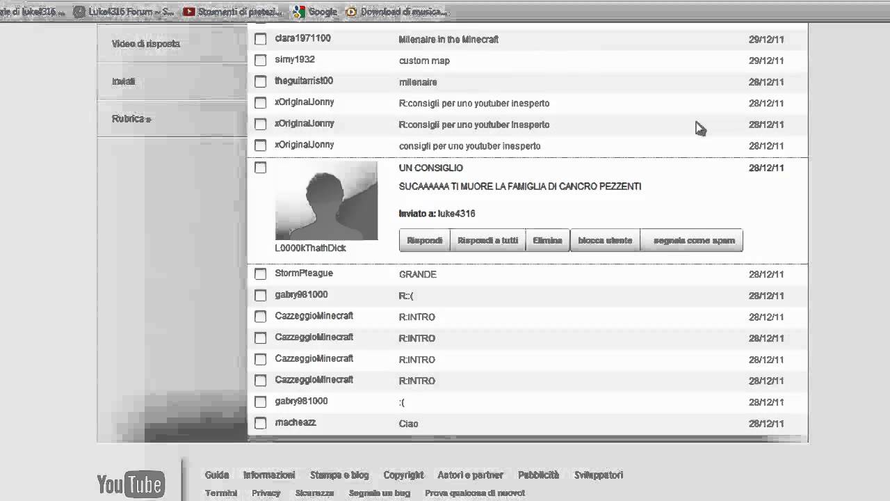This screenshot has height=501, width=890.
Task: Click the 'UN CONSIGLIO' message subject
Action: click(x=430, y=168)
